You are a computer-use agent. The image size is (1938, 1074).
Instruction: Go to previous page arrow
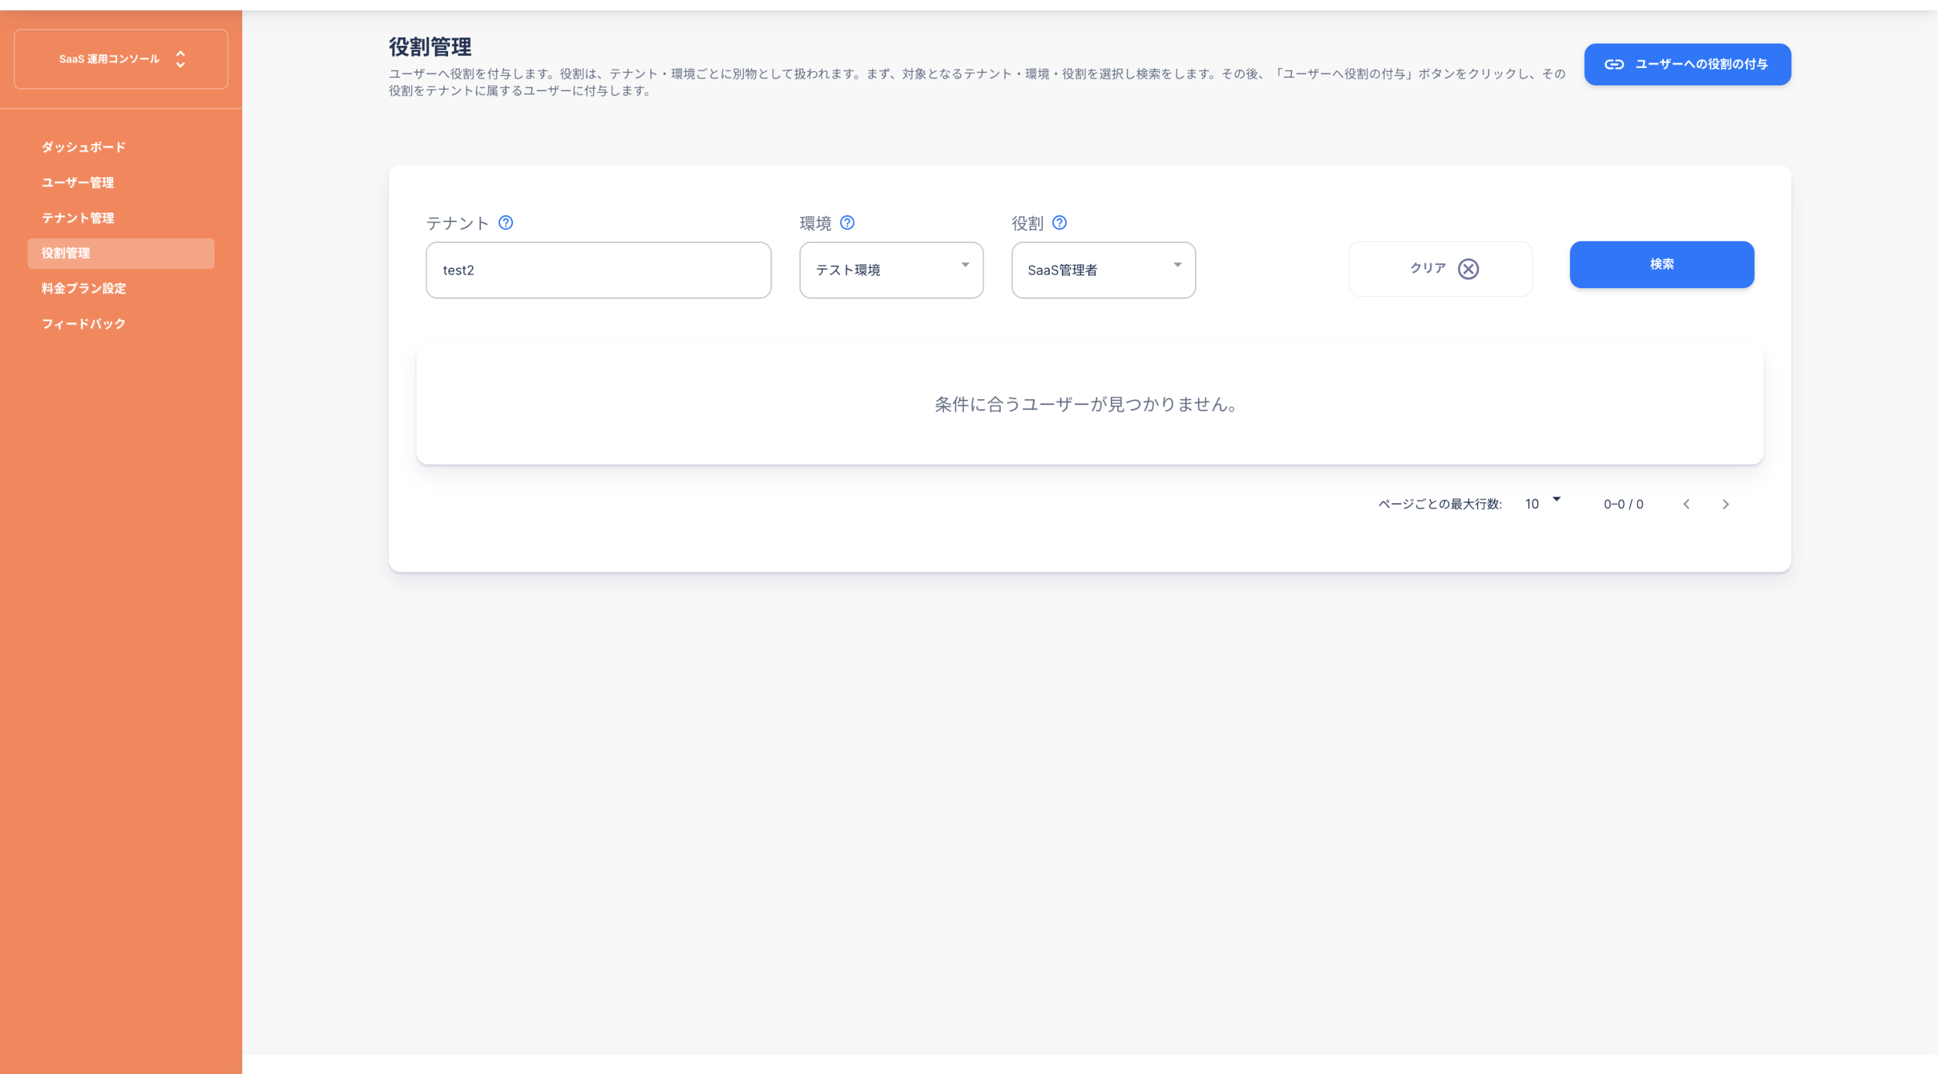point(1686,504)
